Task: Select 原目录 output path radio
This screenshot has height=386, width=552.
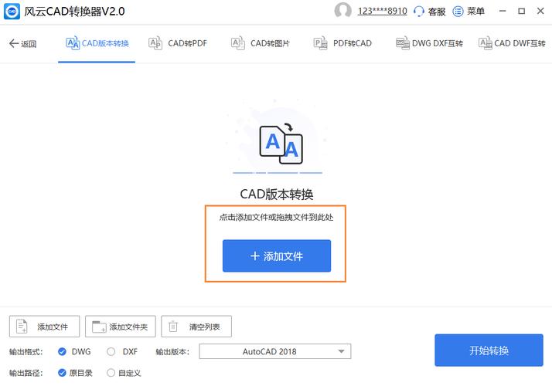Action: [62, 373]
